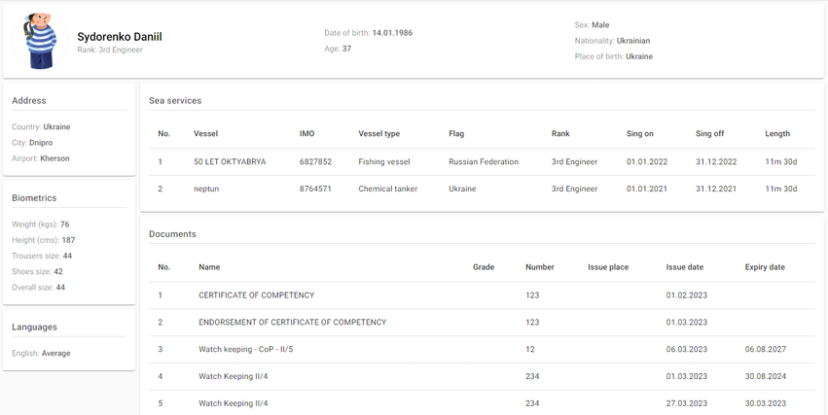The image size is (828, 415).
Task: Click the name Sydorenko Daniil
Action: 120,37
